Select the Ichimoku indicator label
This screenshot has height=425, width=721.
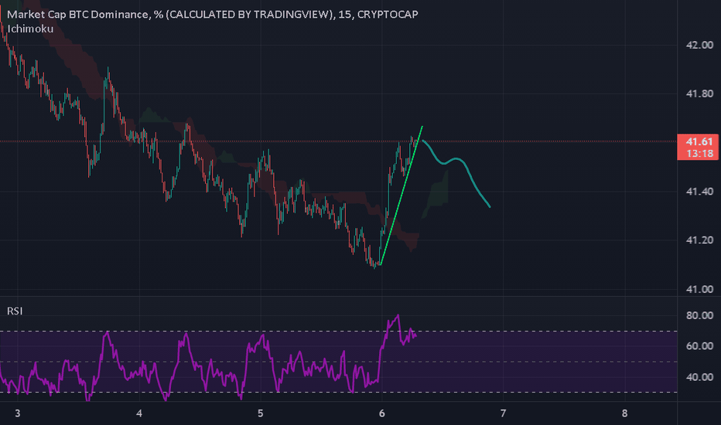pyautogui.click(x=30, y=29)
